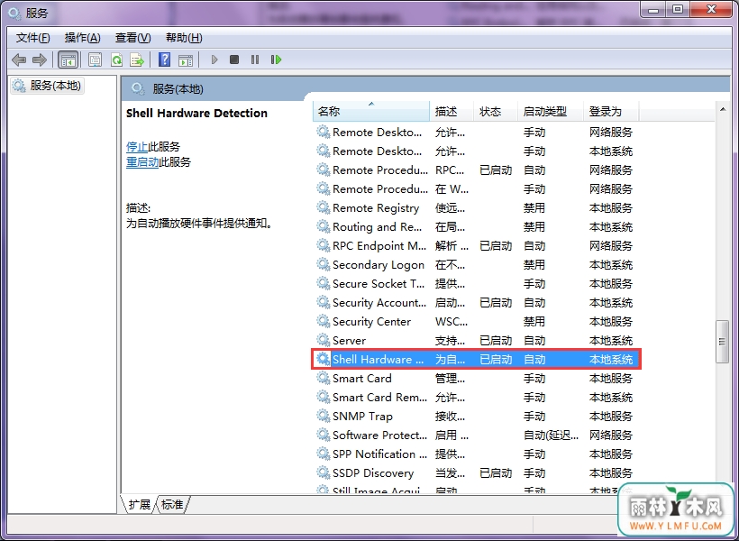The height and width of the screenshot is (541, 739).
Task: Click WSC... description in Security Center row
Action: point(452,322)
